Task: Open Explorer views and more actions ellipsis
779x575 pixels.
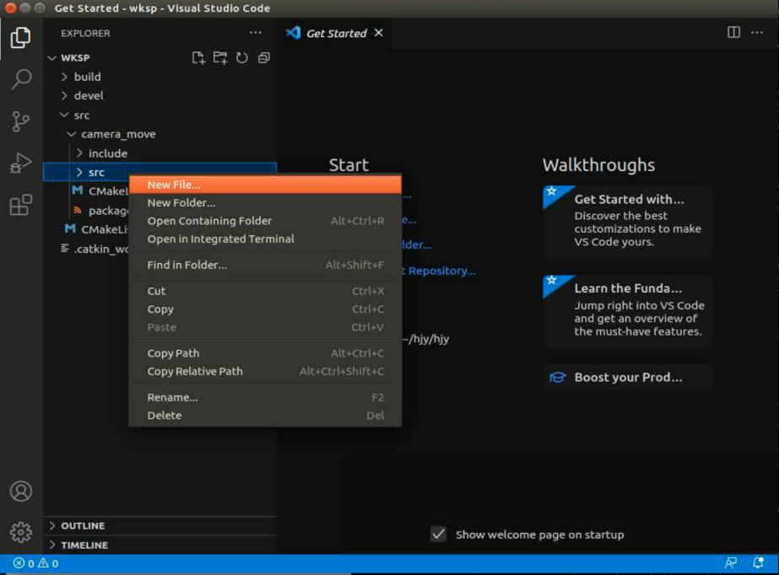Action: pos(256,33)
